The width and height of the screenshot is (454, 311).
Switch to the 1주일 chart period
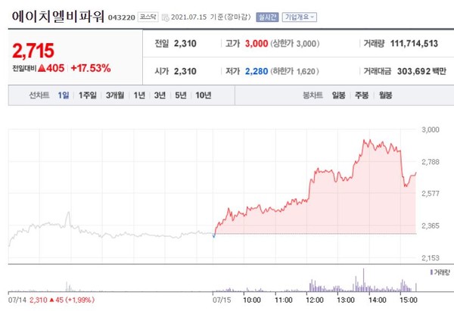point(87,95)
